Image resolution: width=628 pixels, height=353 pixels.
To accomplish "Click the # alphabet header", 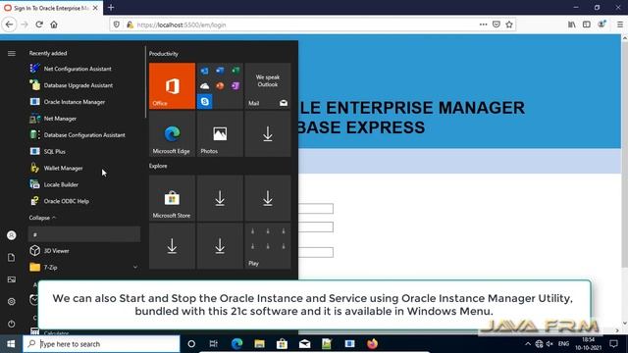I will pos(84,234).
